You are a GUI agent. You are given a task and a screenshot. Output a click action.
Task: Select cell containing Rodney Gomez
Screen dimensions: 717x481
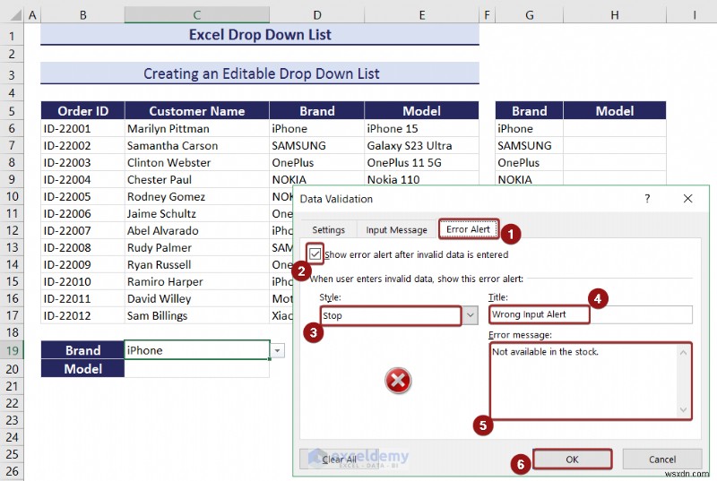196,196
